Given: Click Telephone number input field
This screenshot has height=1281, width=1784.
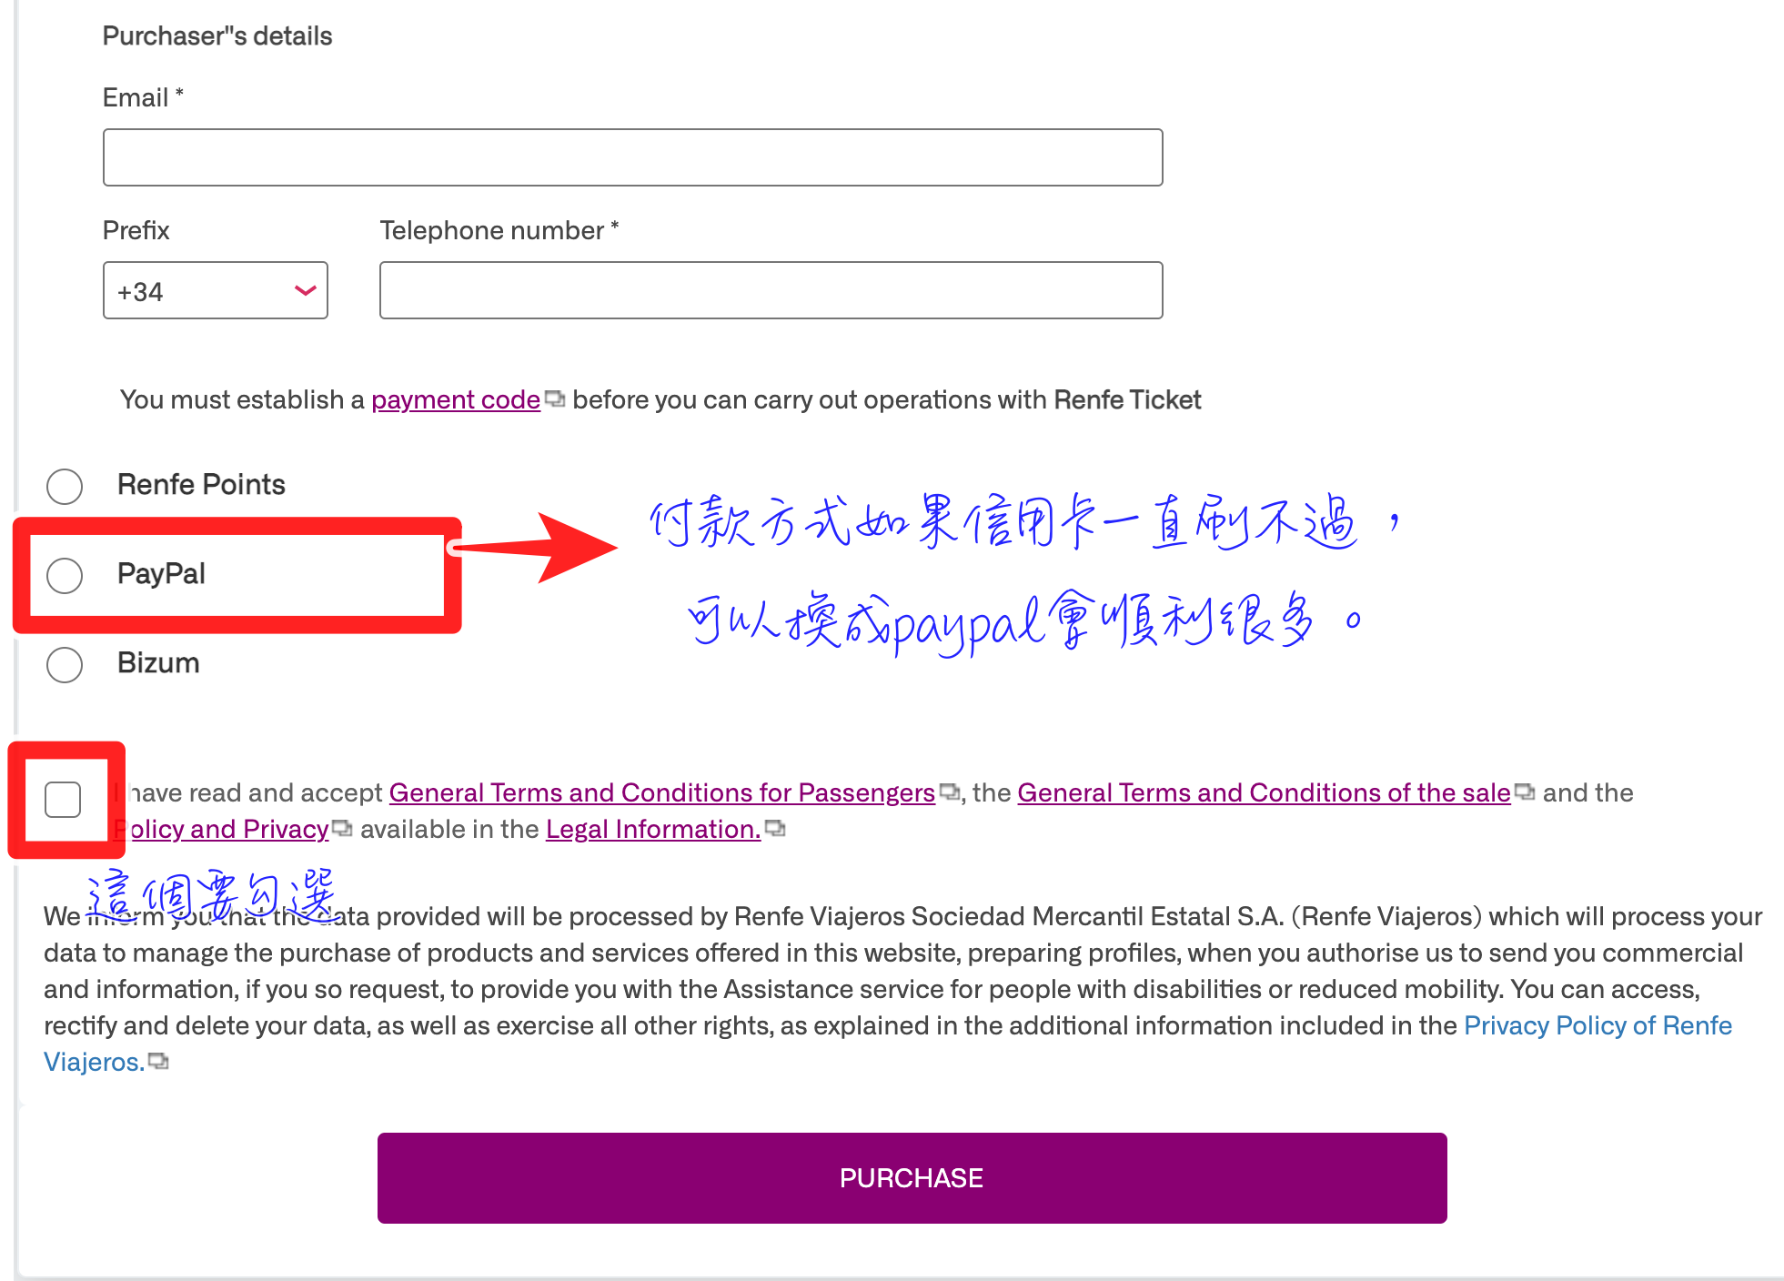Looking at the screenshot, I should tap(771, 291).
